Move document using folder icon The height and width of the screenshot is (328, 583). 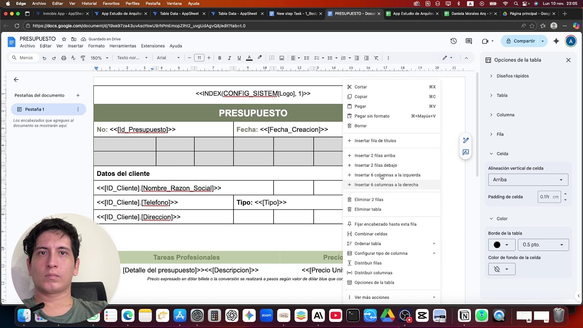(x=74, y=39)
